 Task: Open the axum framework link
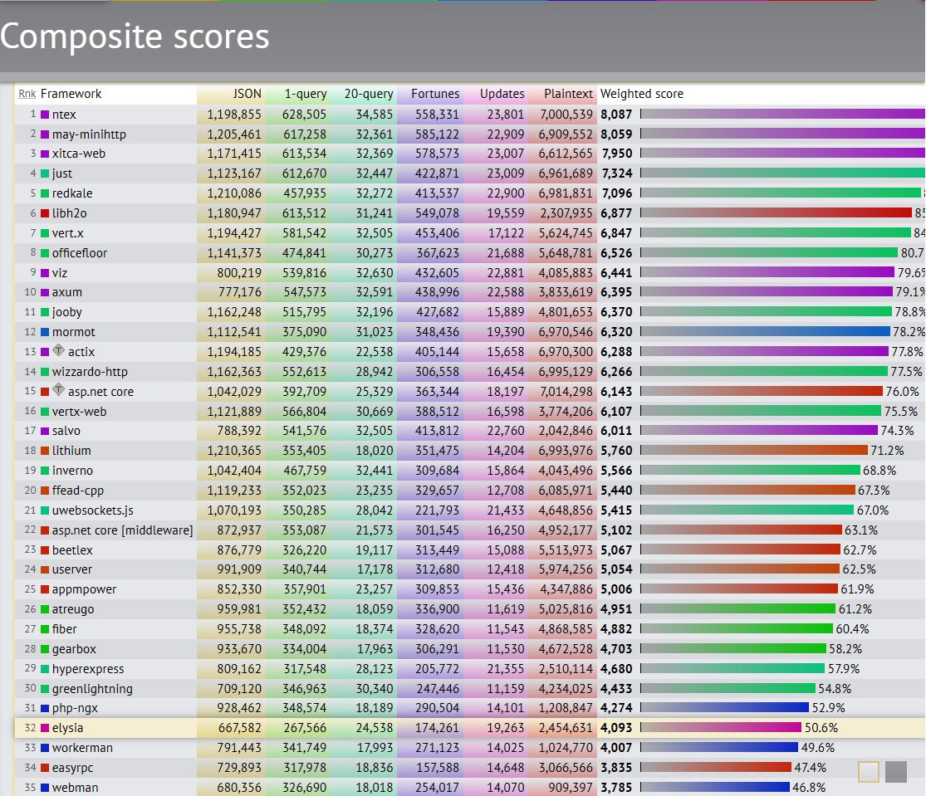tap(66, 293)
